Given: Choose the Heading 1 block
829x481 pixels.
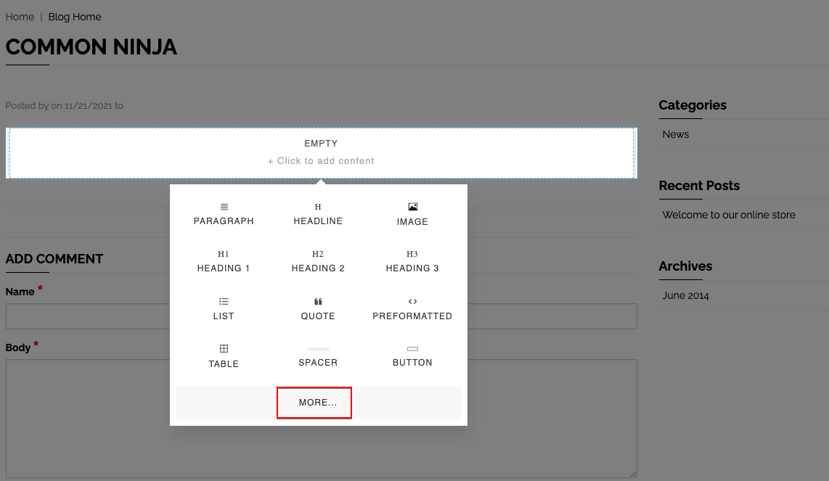Looking at the screenshot, I should pyautogui.click(x=224, y=261).
